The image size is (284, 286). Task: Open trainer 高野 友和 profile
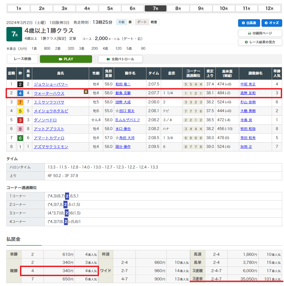(x=248, y=93)
